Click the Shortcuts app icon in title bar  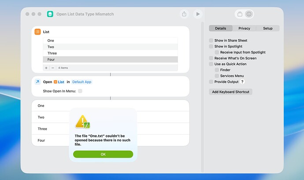pos(50,14)
